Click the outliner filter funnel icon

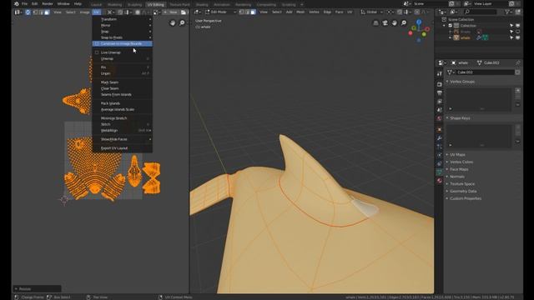click(507, 12)
